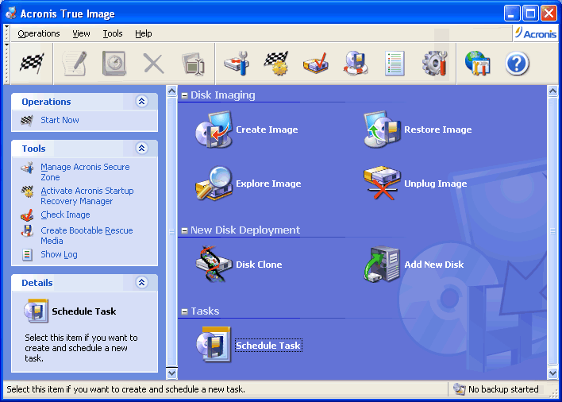This screenshot has height=402, width=562.
Task: Select the Disk Clone label
Action: pyautogui.click(x=259, y=265)
